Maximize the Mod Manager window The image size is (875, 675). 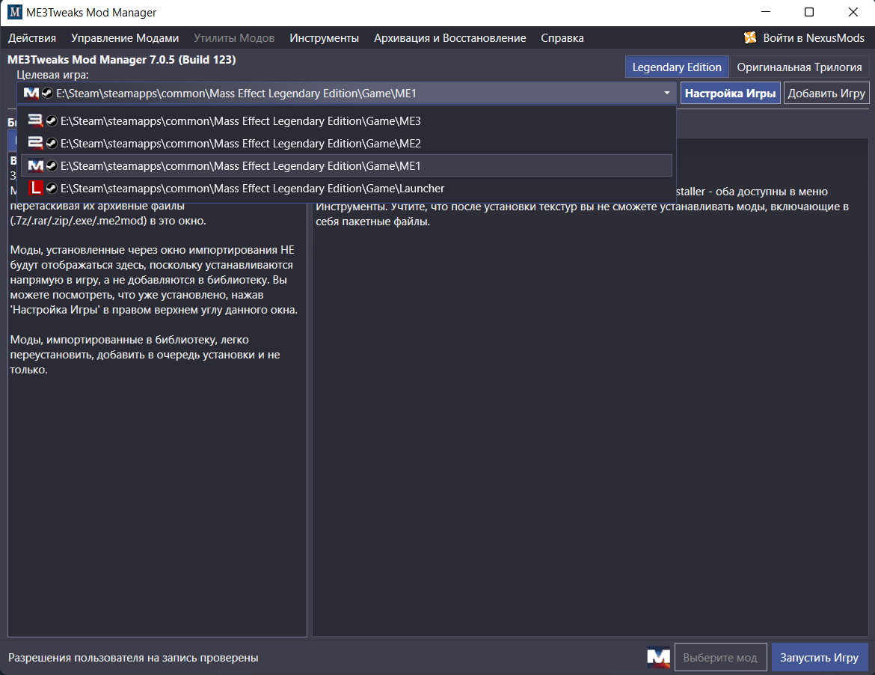809,12
